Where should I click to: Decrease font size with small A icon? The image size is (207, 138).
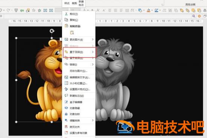pyautogui.click(x=104, y=10)
